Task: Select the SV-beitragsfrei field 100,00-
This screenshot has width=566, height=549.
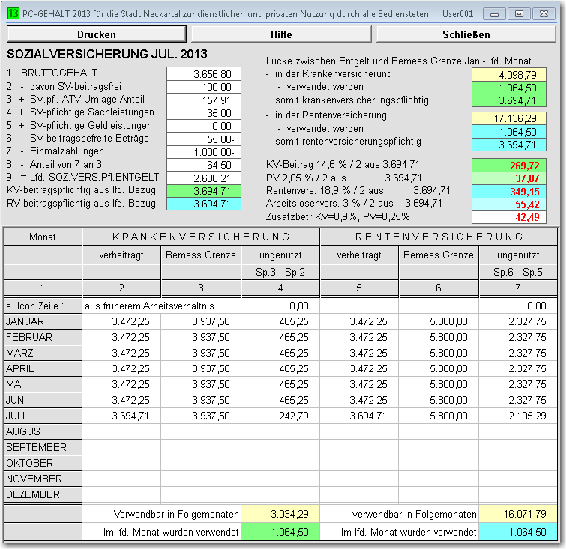Action: click(204, 87)
